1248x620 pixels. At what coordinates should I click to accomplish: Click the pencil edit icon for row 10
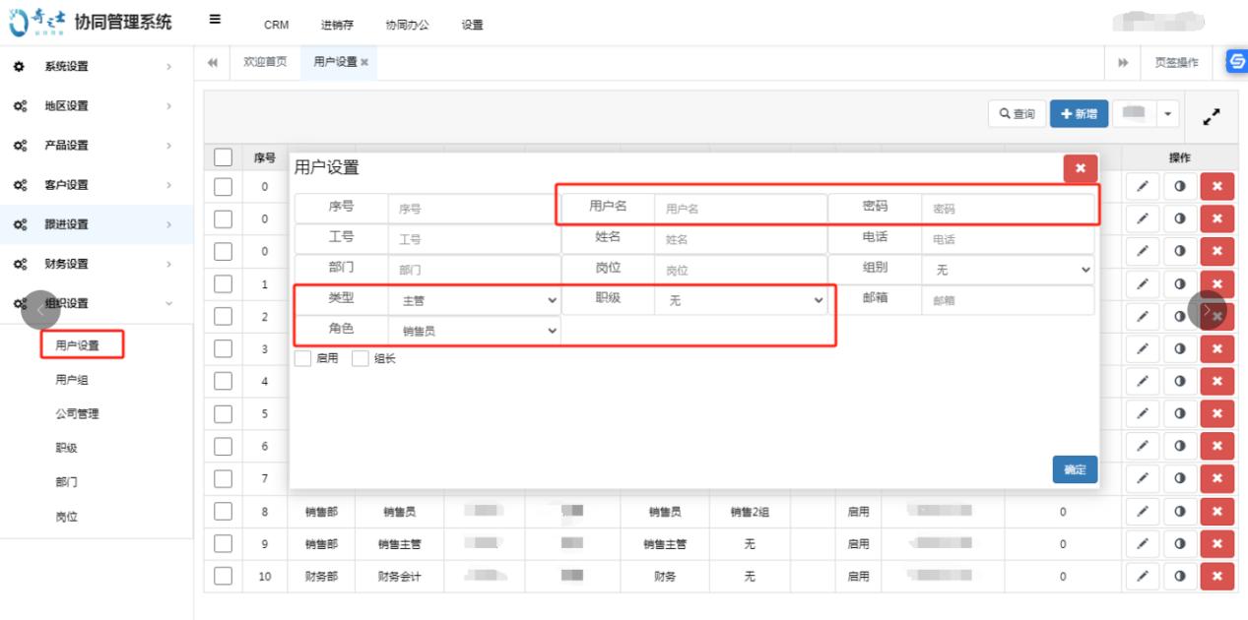coord(1142,576)
